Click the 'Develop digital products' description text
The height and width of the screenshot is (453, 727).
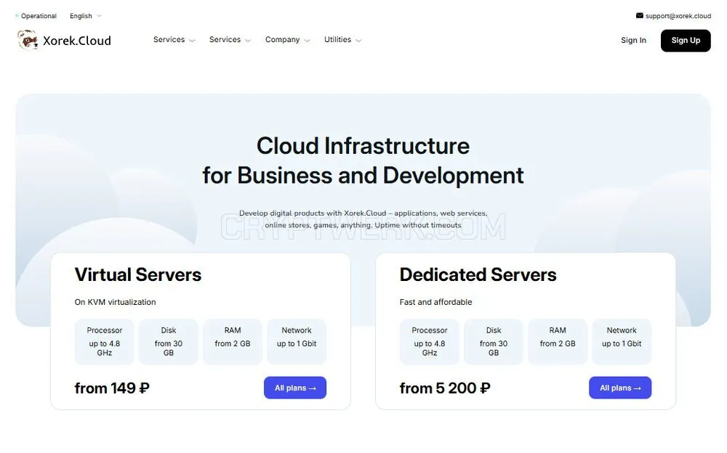pyautogui.click(x=363, y=219)
